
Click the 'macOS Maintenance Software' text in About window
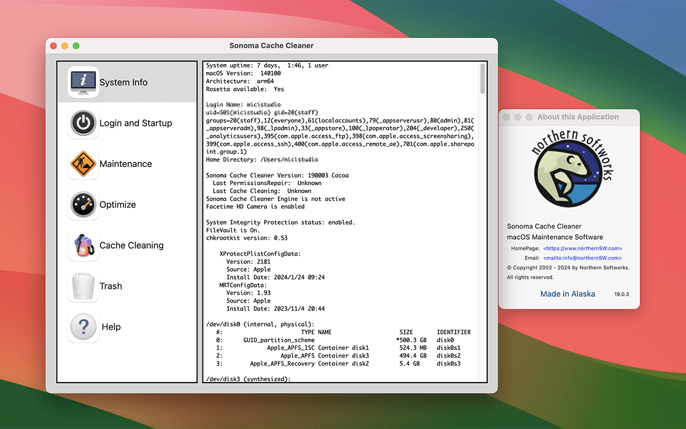(x=555, y=237)
